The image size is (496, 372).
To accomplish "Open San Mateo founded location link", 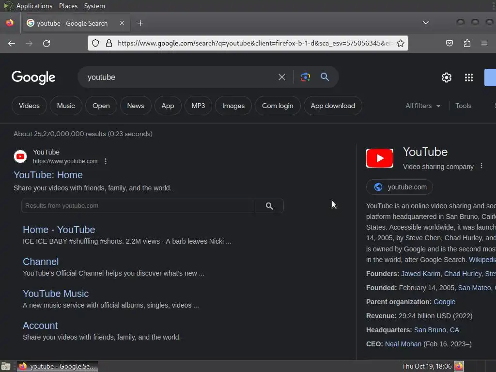I will (x=474, y=288).
